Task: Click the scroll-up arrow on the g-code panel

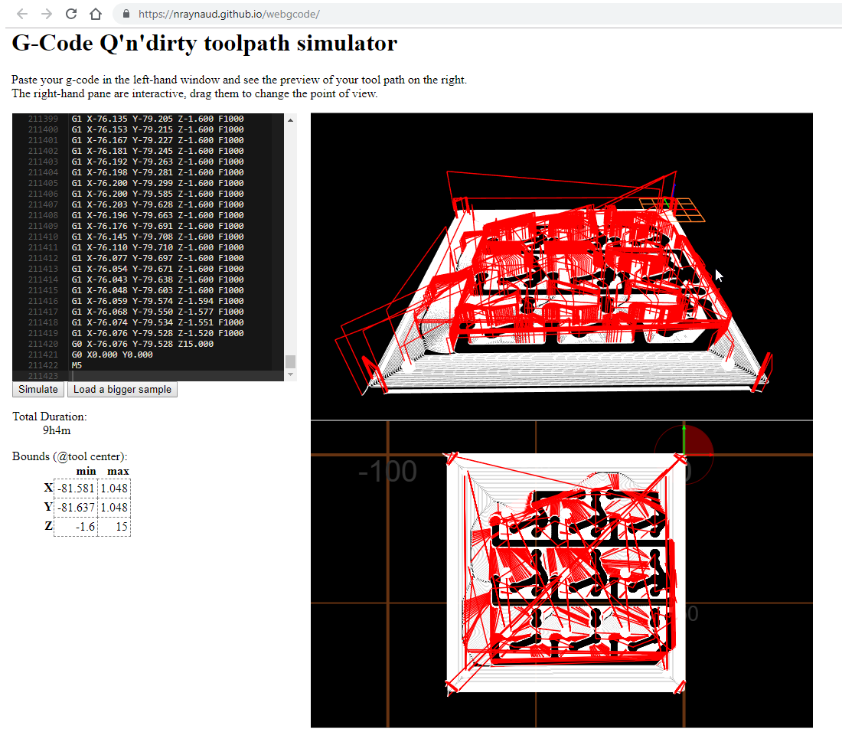Action: (x=289, y=119)
